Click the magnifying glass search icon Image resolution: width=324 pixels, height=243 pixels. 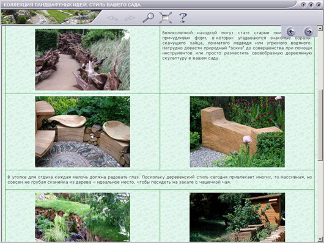[149, 18]
